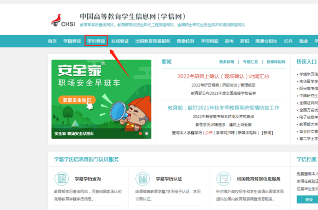Viewport: 318px width, 210px height.
Task: Open the 首页 nav item
Action: click(x=52, y=41)
